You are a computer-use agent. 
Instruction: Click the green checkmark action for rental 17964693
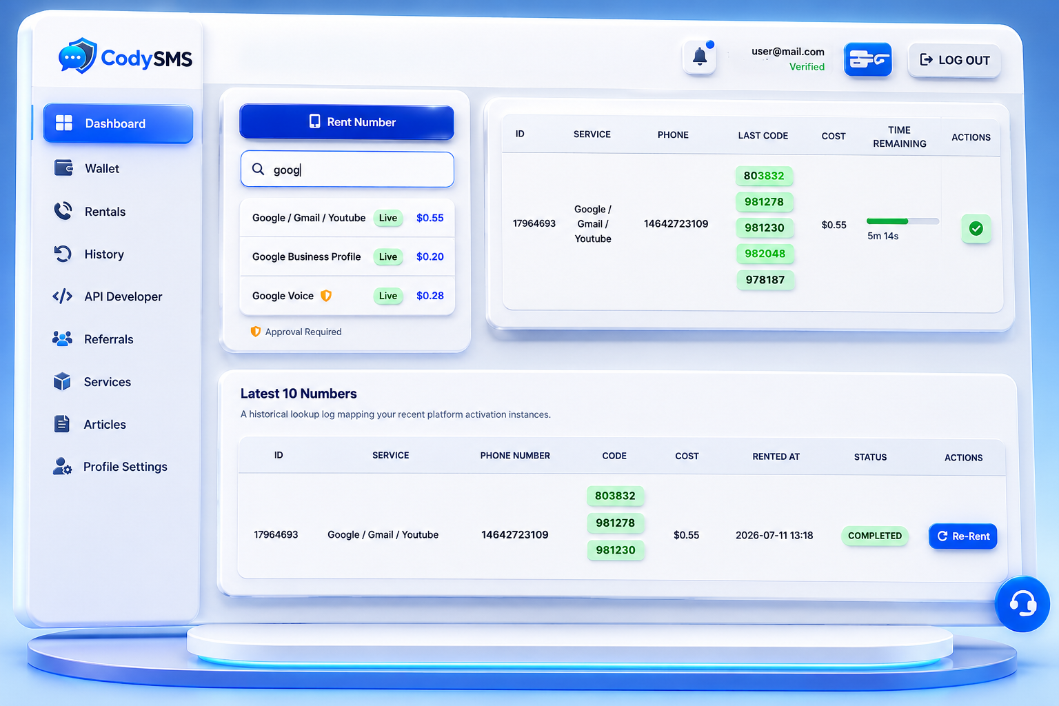point(976,228)
